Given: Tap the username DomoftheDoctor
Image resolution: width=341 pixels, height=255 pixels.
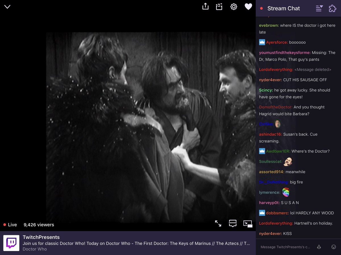Looking at the screenshot, I should (276, 107).
